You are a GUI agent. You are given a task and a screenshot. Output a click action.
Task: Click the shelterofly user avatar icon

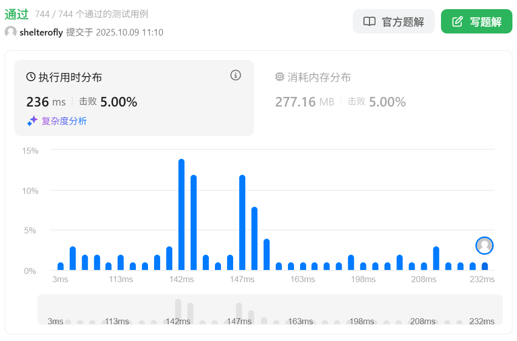tap(11, 32)
